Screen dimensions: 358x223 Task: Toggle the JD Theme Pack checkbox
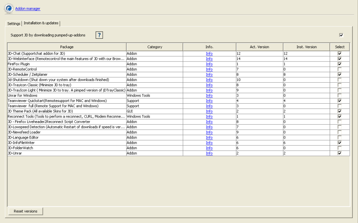click(339, 111)
